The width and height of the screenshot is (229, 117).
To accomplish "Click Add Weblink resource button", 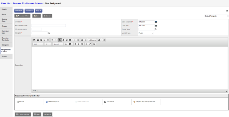I will 117,102.
